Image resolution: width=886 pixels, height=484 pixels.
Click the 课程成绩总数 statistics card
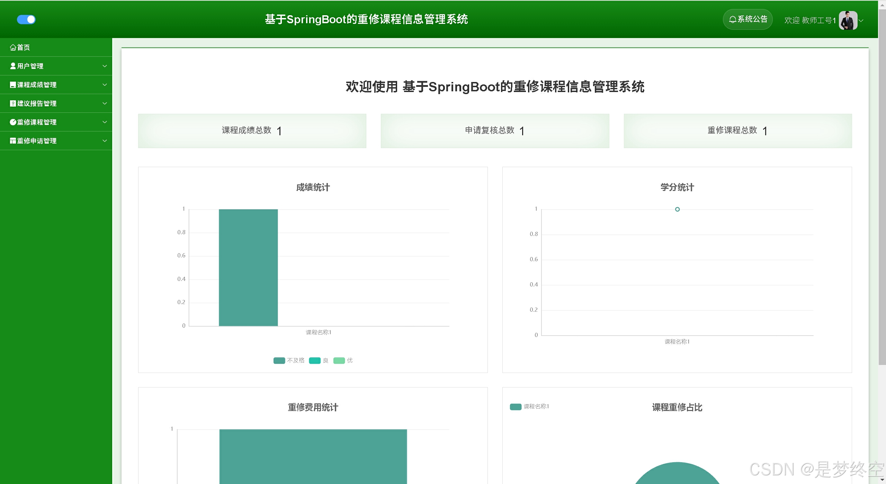(x=252, y=131)
